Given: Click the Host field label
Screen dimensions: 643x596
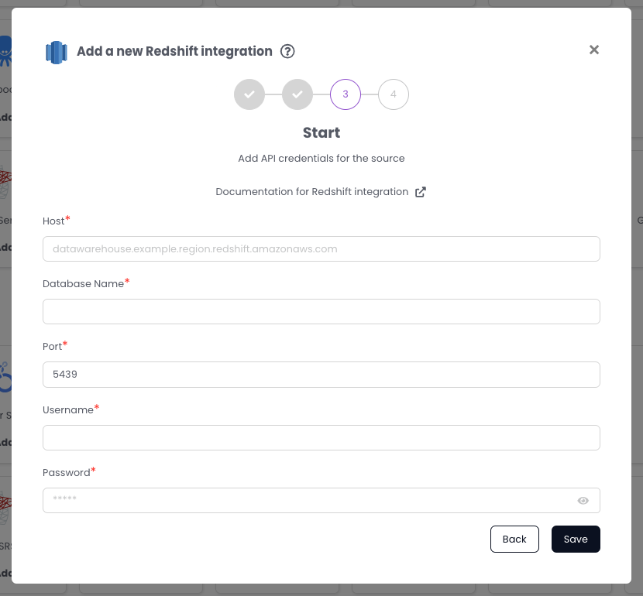Looking at the screenshot, I should [53, 221].
